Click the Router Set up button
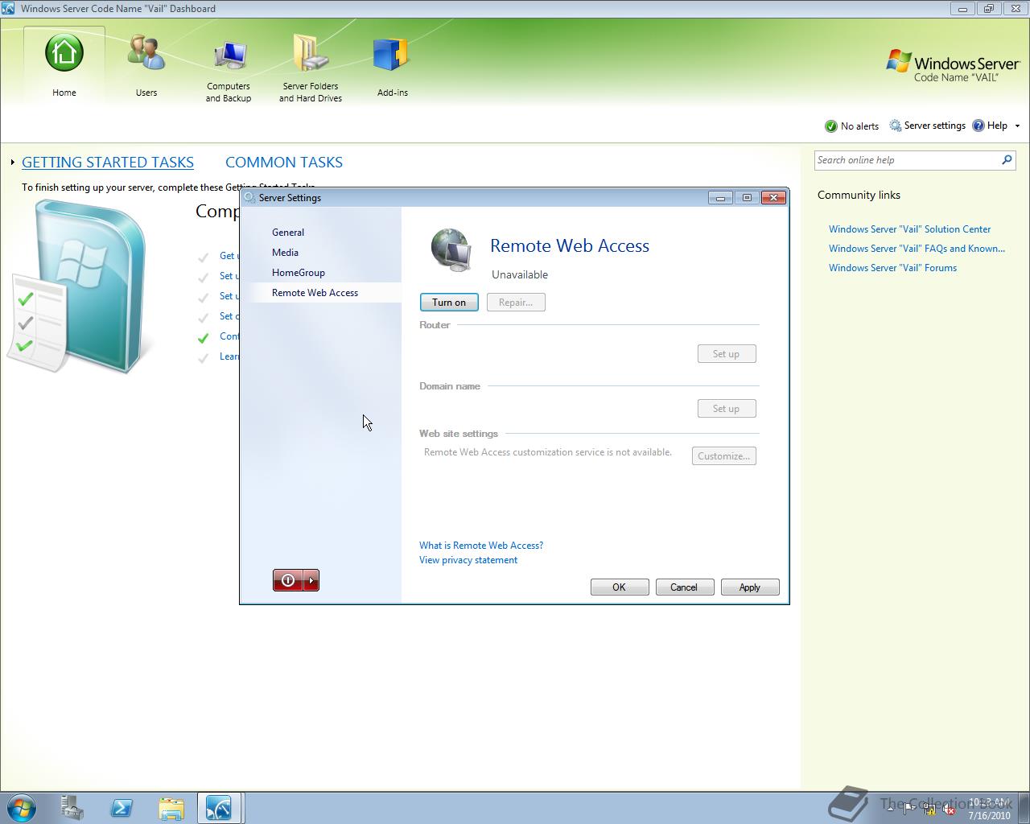Screen dimensions: 1030x824 [x=727, y=354]
